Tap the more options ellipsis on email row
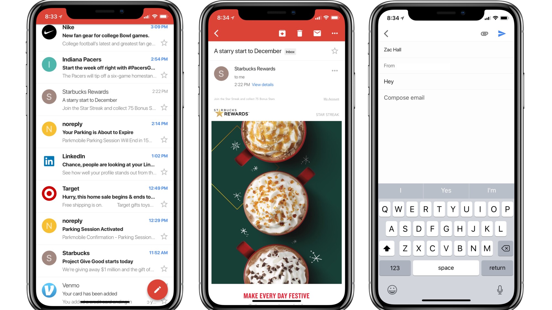Image resolution: width=552 pixels, height=310 pixels. (x=333, y=72)
